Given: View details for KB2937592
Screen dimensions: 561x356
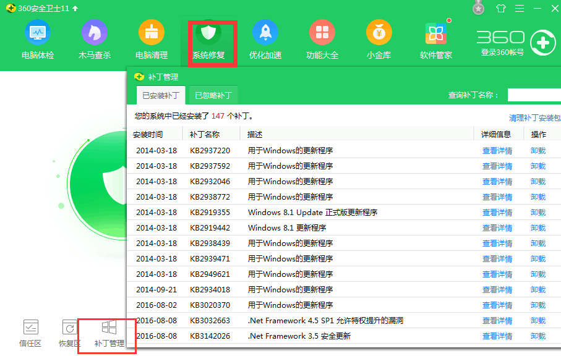Looking at the screenshot, I should (497, 166).
